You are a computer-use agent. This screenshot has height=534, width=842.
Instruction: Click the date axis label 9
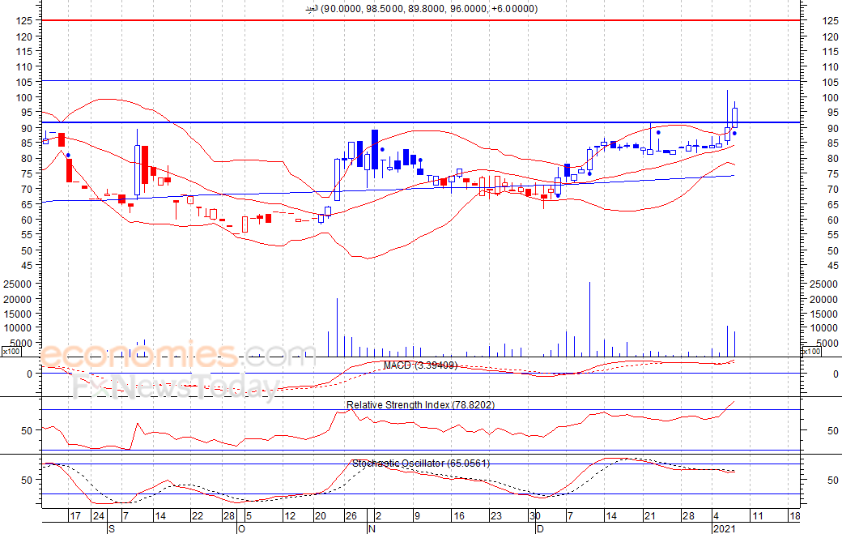(417, 515)
